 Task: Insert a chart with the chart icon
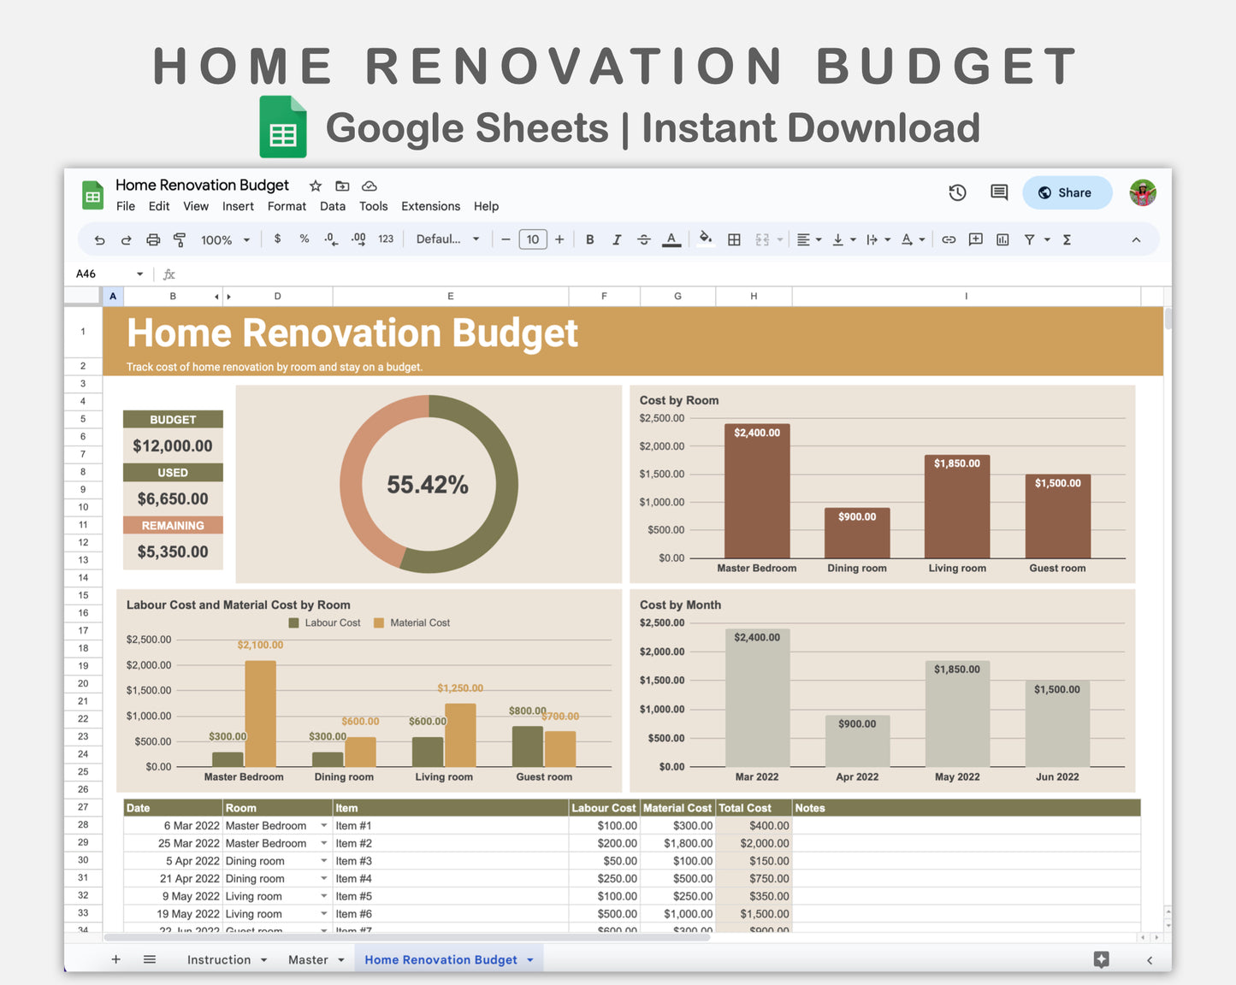point(1002,239)
